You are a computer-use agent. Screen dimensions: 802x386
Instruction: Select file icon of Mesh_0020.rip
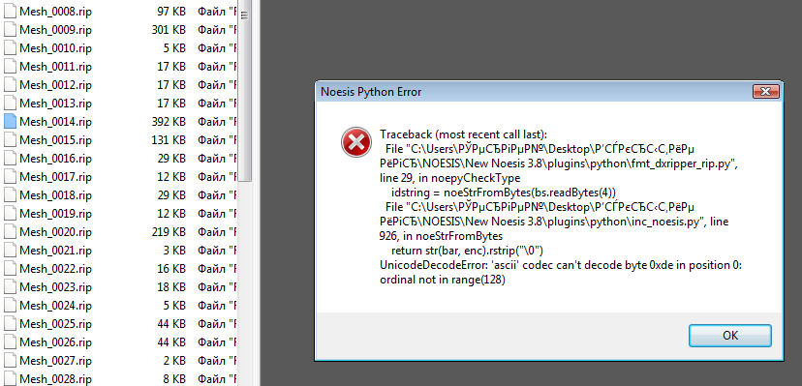[11, 232]
